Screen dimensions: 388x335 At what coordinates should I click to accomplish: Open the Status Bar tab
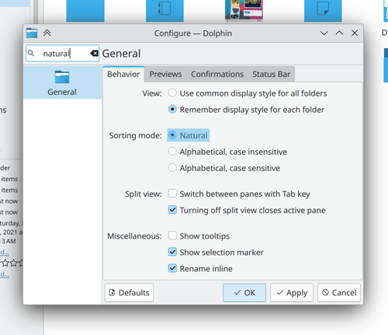click(271, 74)
